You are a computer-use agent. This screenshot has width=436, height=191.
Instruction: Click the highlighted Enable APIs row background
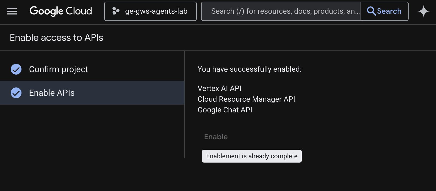click(129, 93)
